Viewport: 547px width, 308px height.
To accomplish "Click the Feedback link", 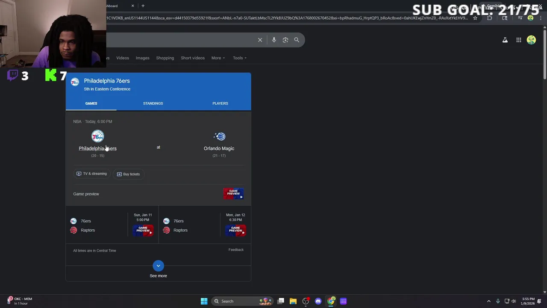I will tap(236, 250).
